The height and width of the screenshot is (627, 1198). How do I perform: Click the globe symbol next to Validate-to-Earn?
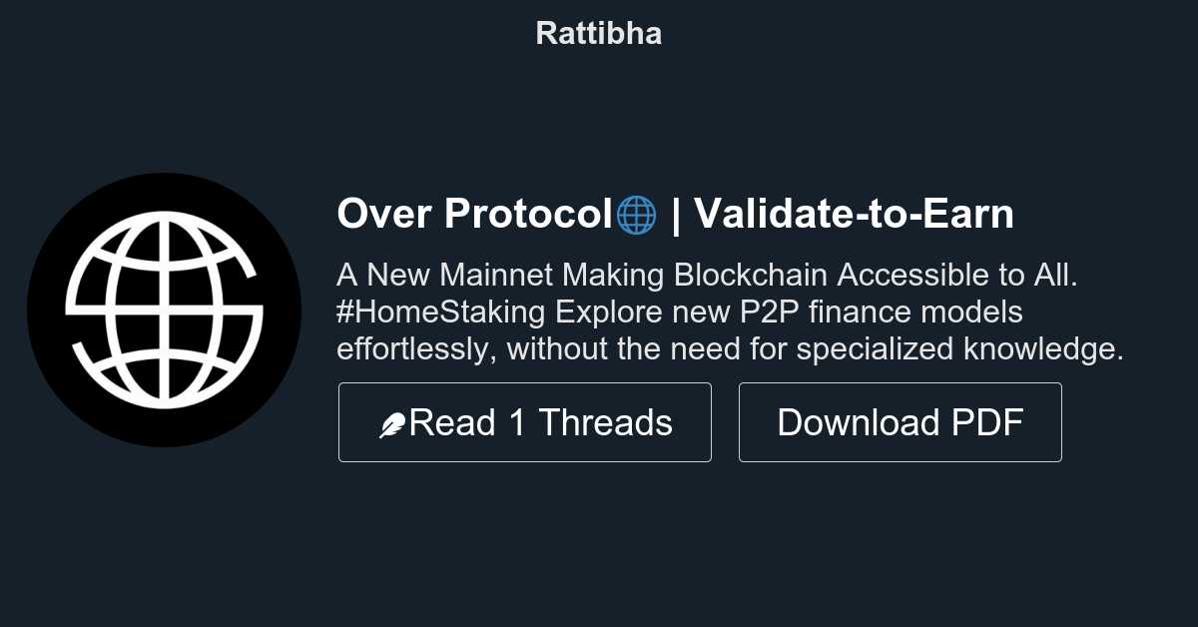coord(636,214)
